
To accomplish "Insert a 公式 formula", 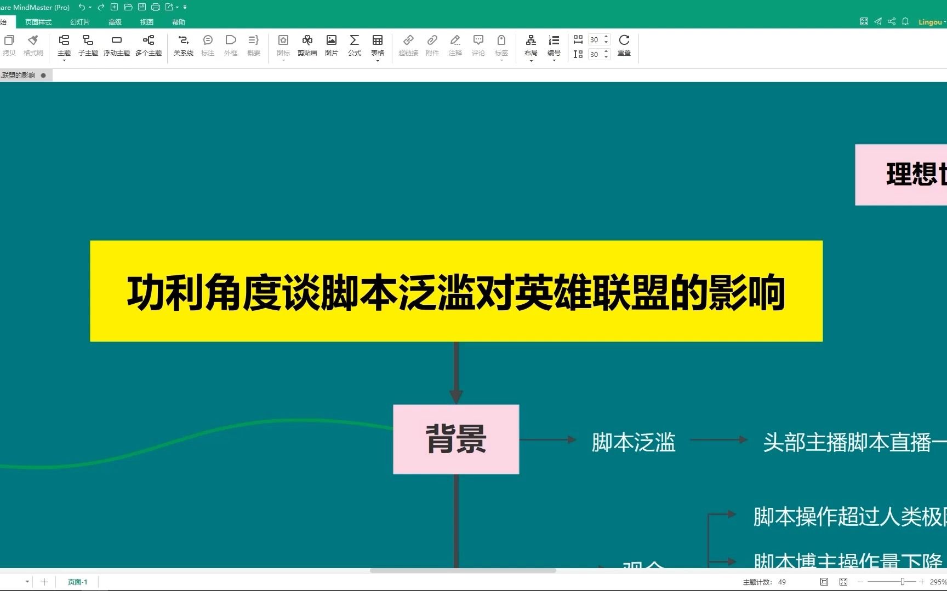I will click(x=355, y=45).
